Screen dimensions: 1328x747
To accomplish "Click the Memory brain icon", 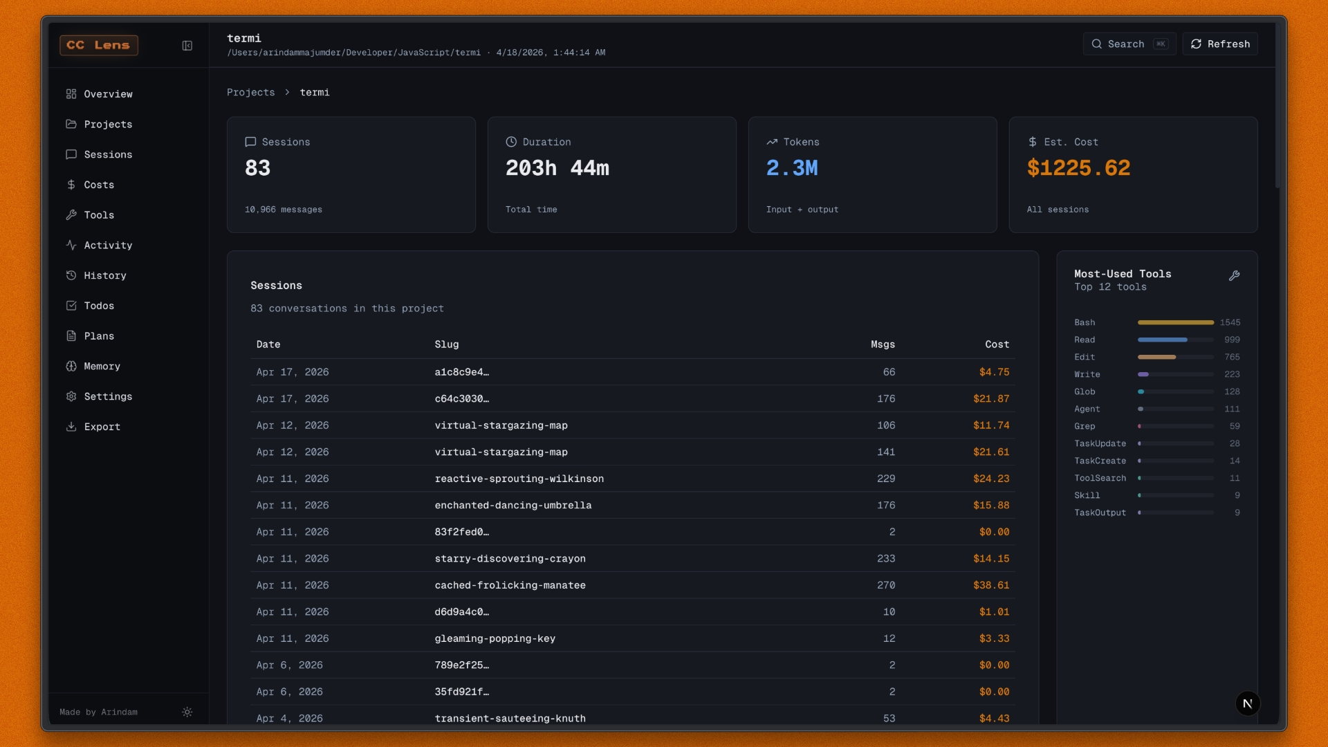I will [x=71, y=367].
